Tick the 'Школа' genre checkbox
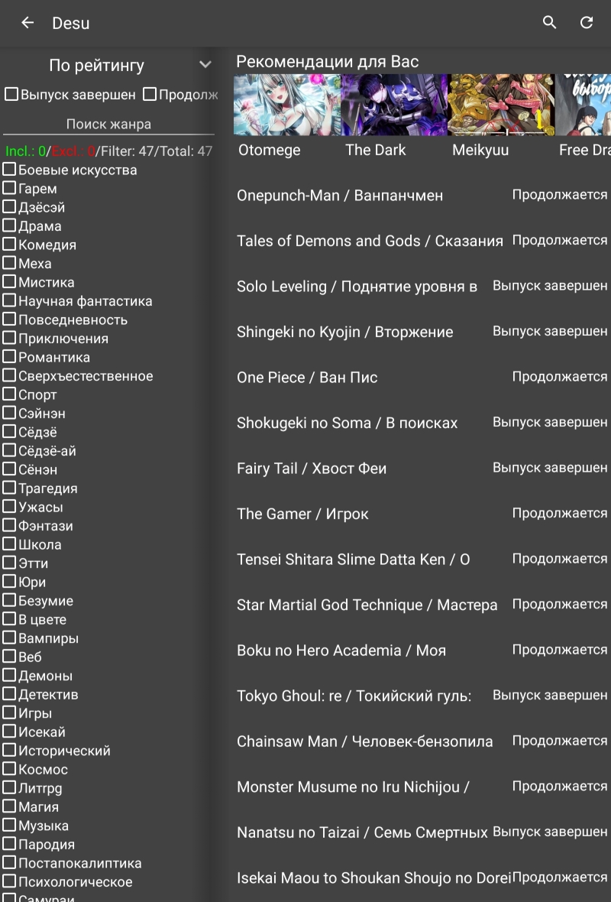Screen dimensions: 611x902 click(9, 543)
